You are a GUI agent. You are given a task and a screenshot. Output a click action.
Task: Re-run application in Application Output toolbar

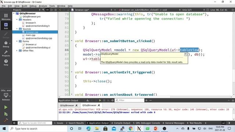click(100, 100)
